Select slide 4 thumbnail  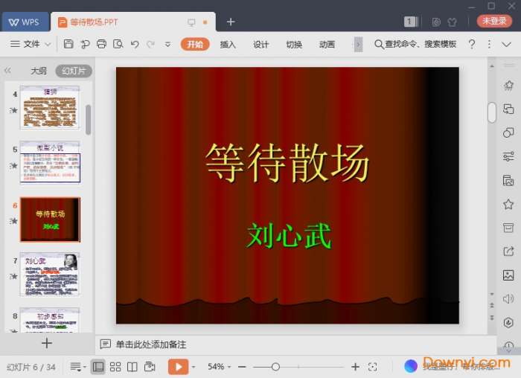[50, 108]
